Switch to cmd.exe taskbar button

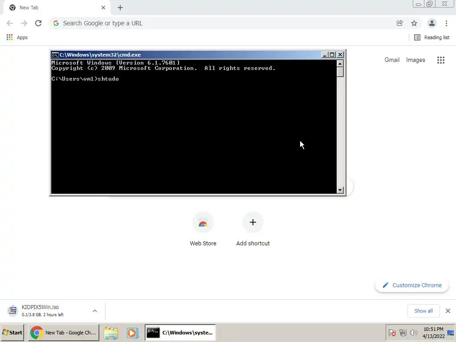pos(180,332)
